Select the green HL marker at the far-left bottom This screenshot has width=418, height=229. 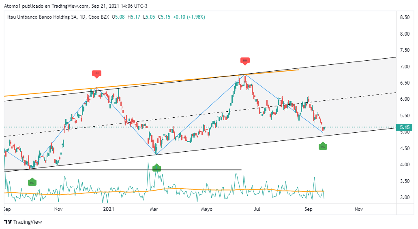[32, 182]
